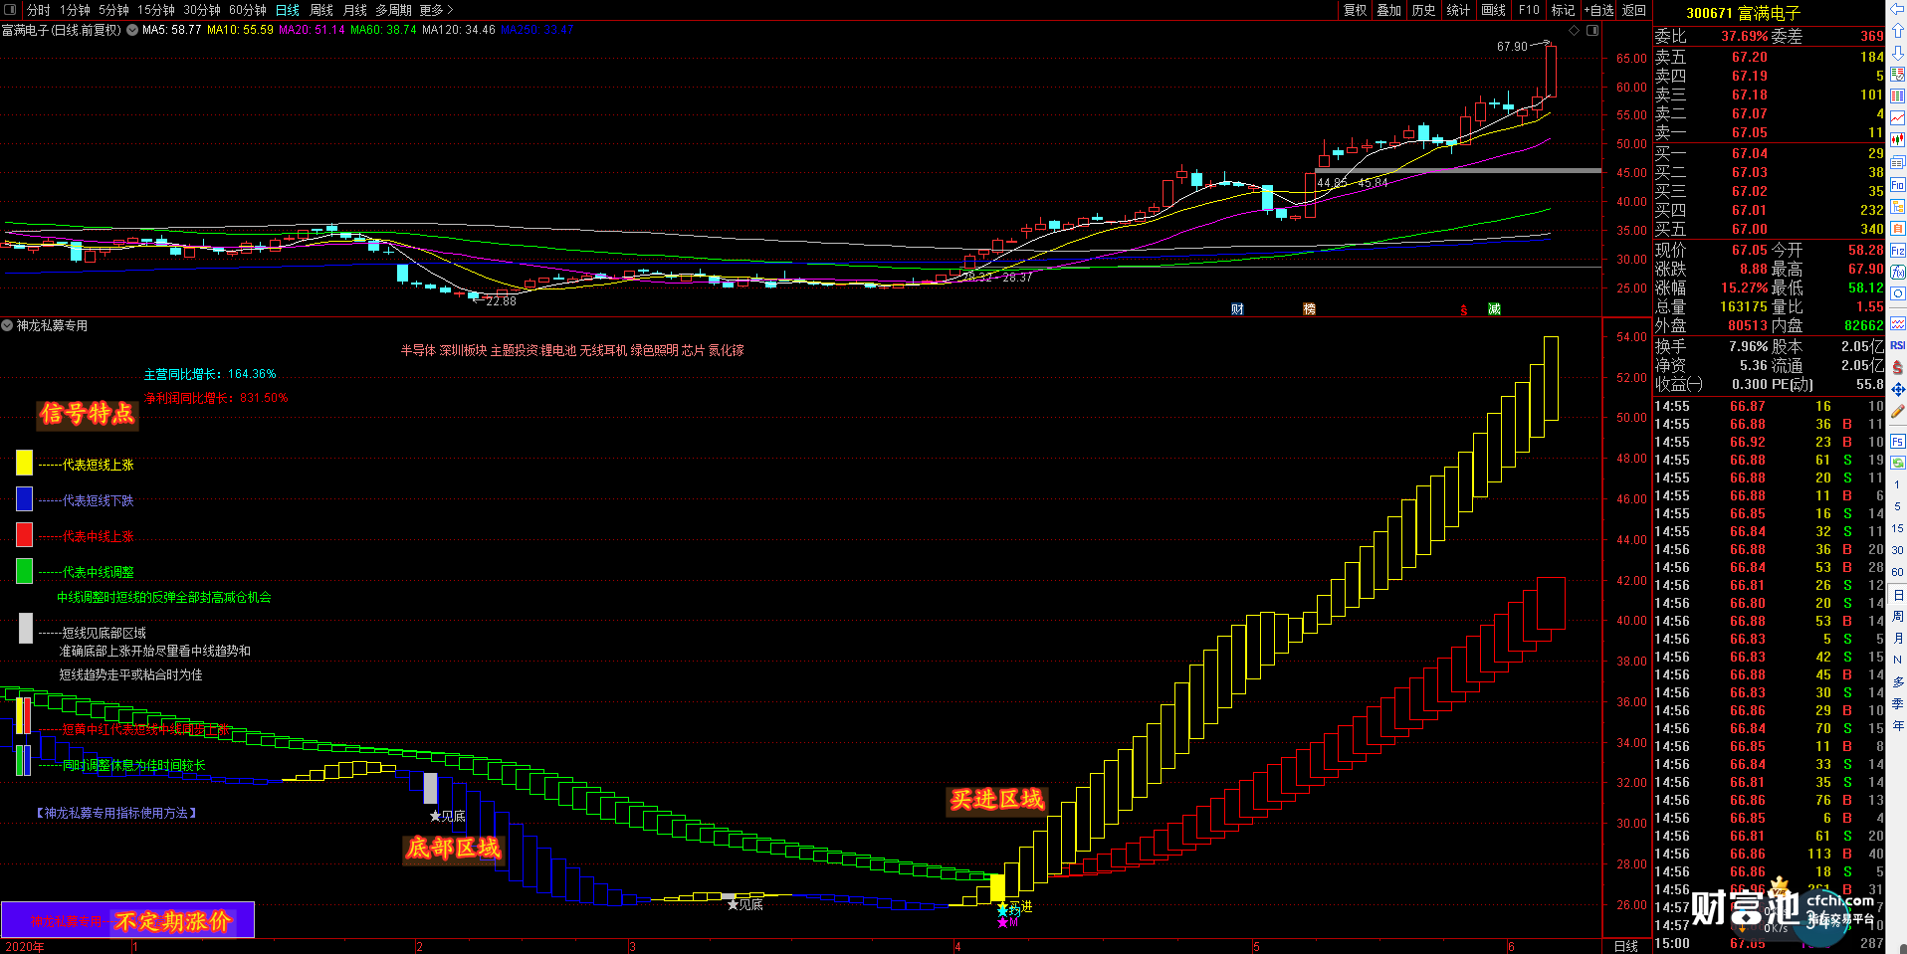Toggle the sidebar panel button at top-left
The width and height of the screenshot is (1907, 954).
10,10
